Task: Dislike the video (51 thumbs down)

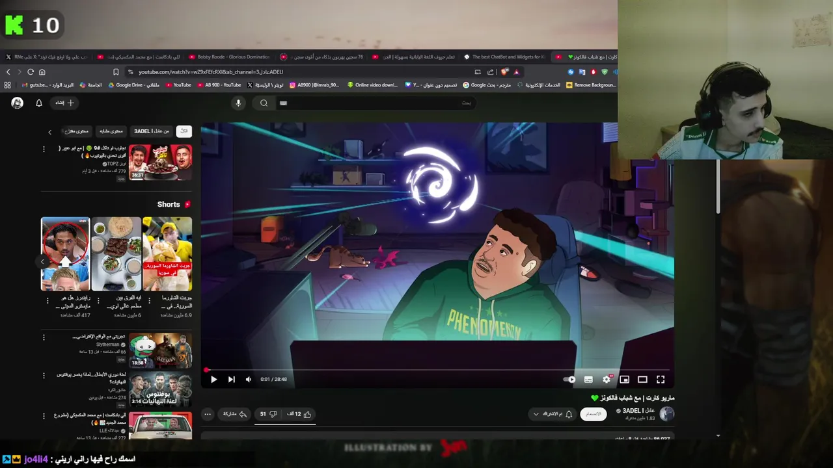Action: (268, 414)
